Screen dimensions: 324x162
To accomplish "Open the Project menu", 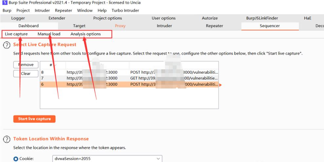I will (23, 10).
